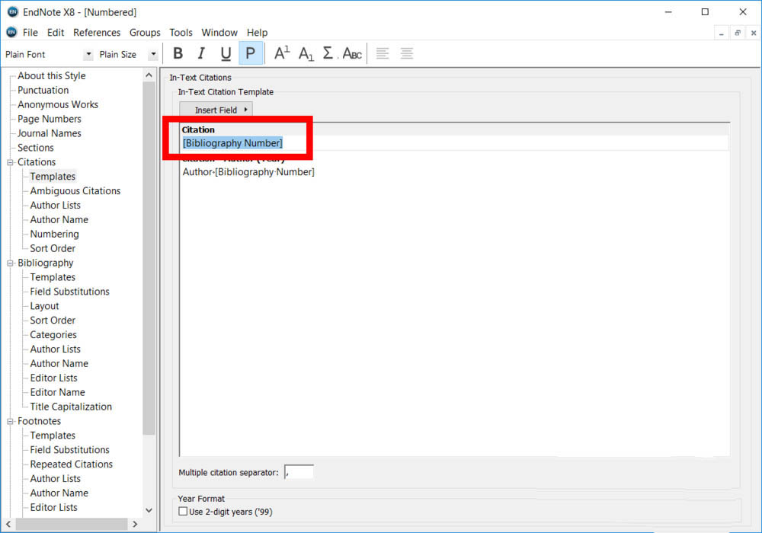This screenshot has height=533, width=762.
Task: Select Field Substitutions under Bibliography
Action: coord(69,292)
